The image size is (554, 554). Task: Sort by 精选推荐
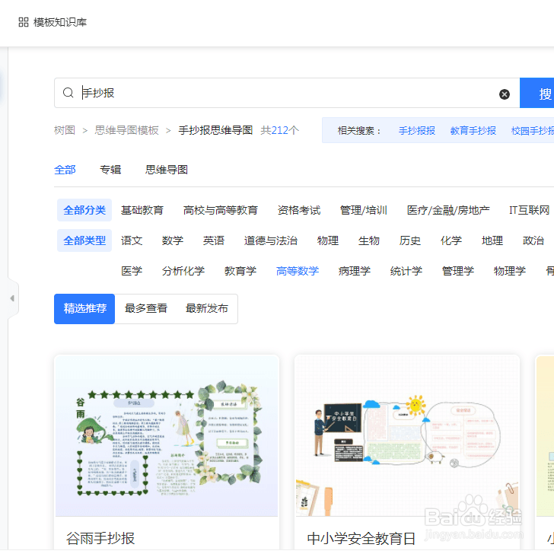click(84, 308)
